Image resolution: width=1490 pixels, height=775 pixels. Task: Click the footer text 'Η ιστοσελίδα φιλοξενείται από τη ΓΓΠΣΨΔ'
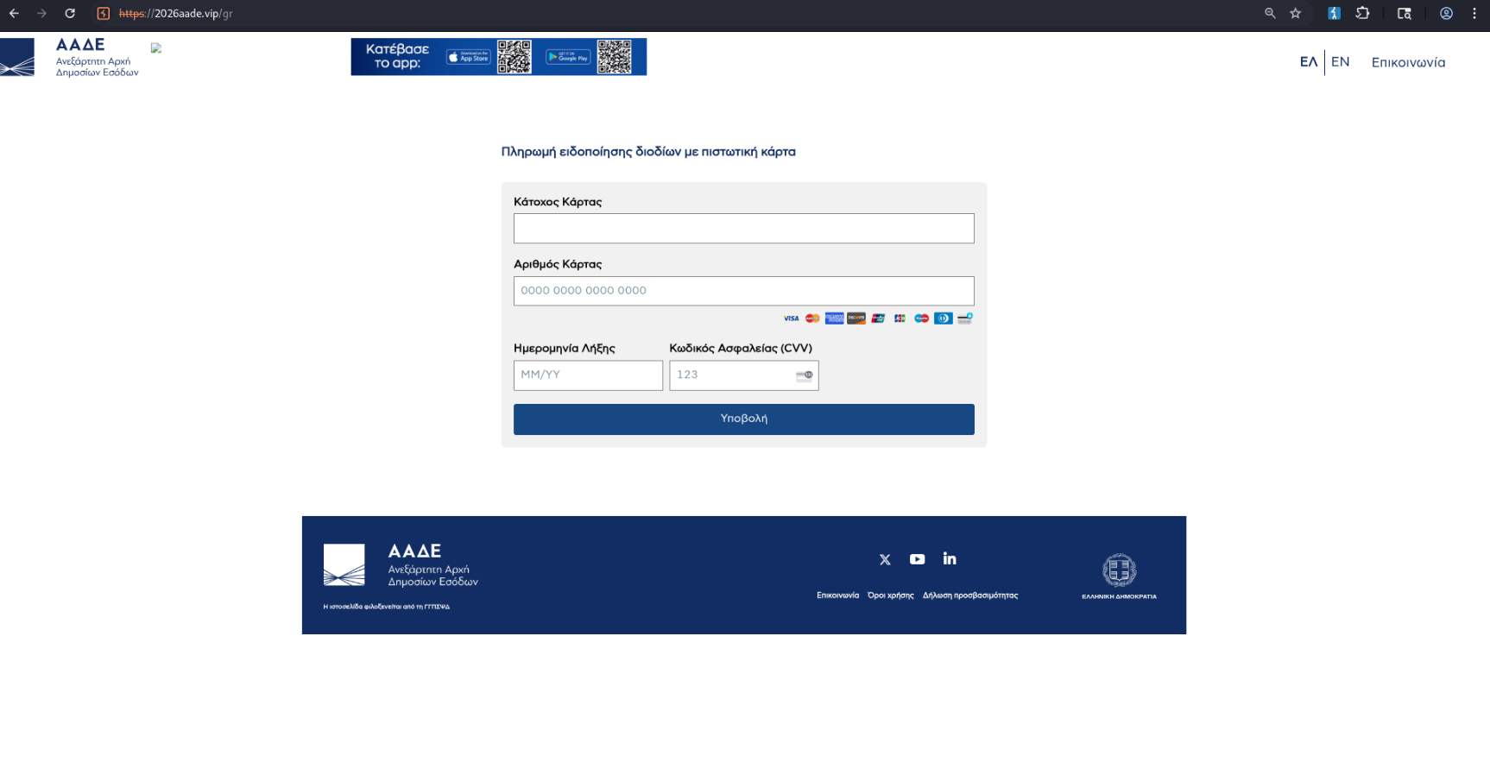[386, 607]
